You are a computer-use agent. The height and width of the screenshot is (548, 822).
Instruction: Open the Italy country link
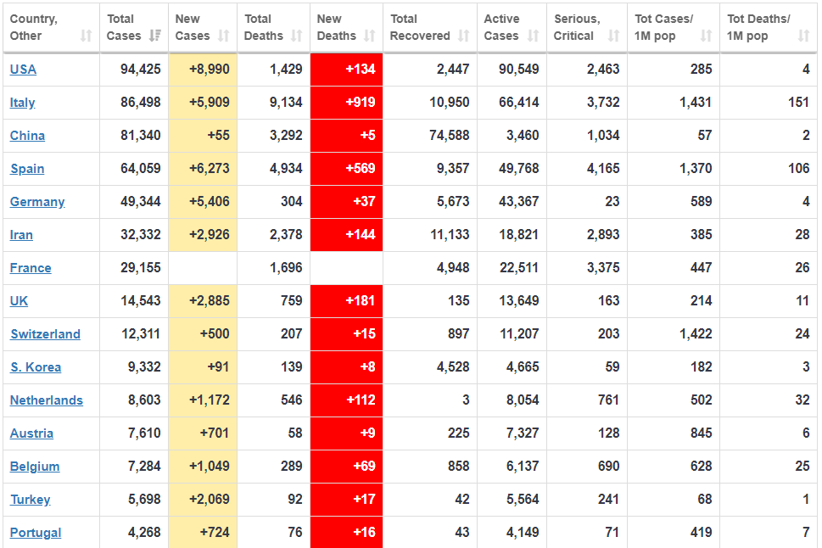point(22,103)
